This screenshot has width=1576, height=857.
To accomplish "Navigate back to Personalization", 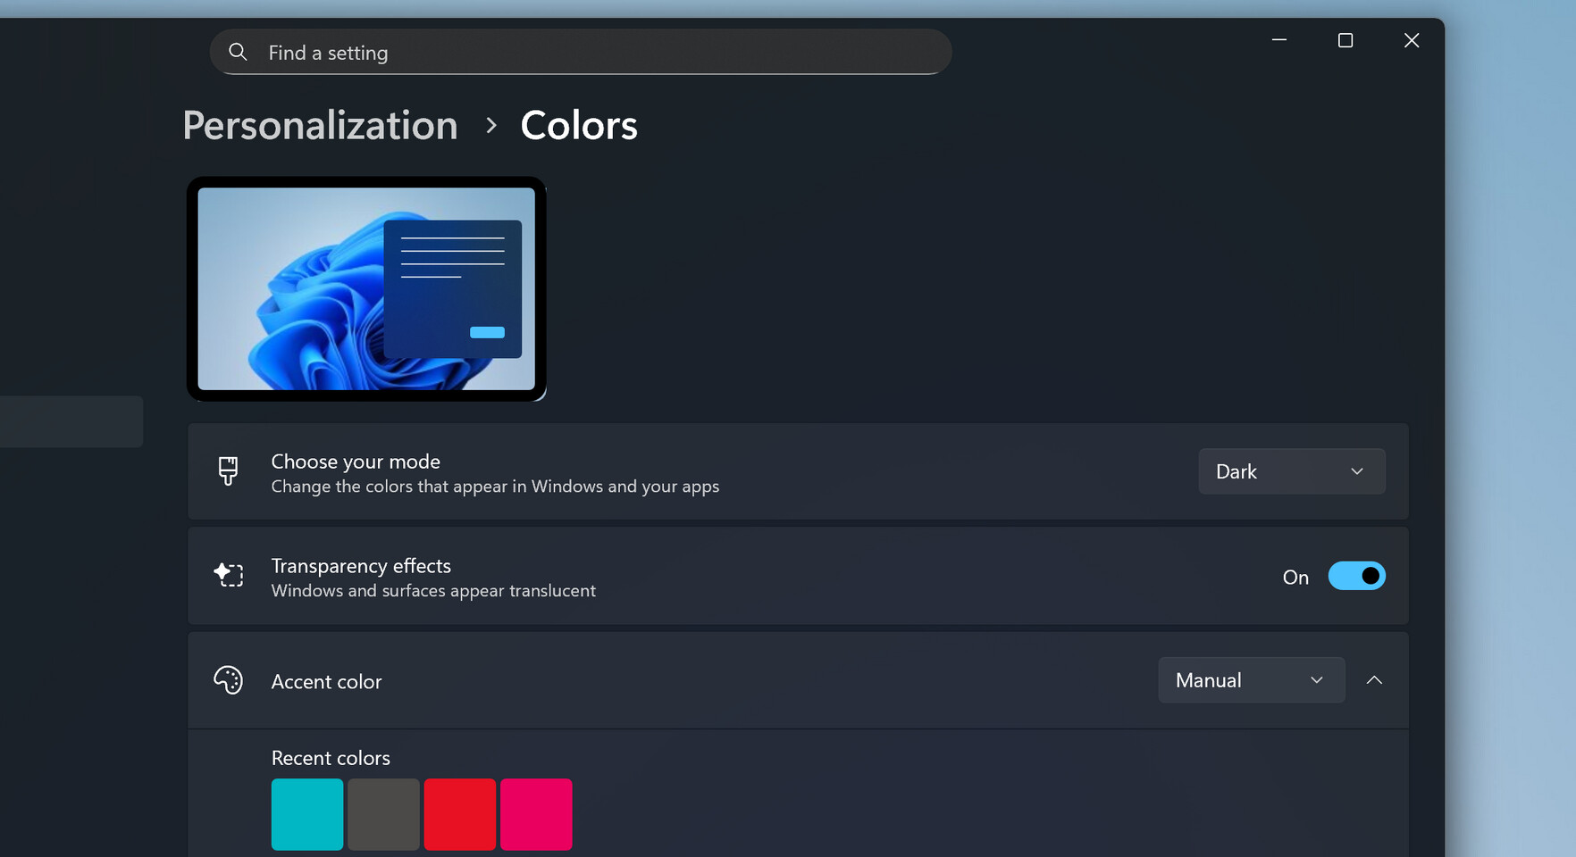I will 319,125.
